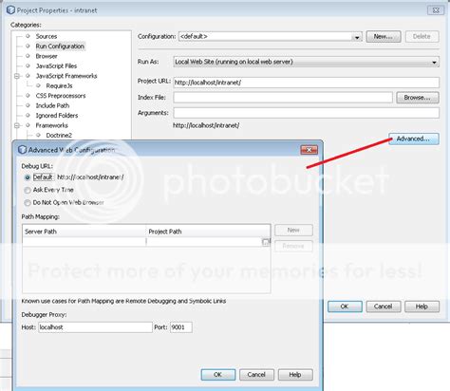Viewport: 450px width, 391px height.
Task: Select Do Not Open Web Browser
Action: pos(28,203)
